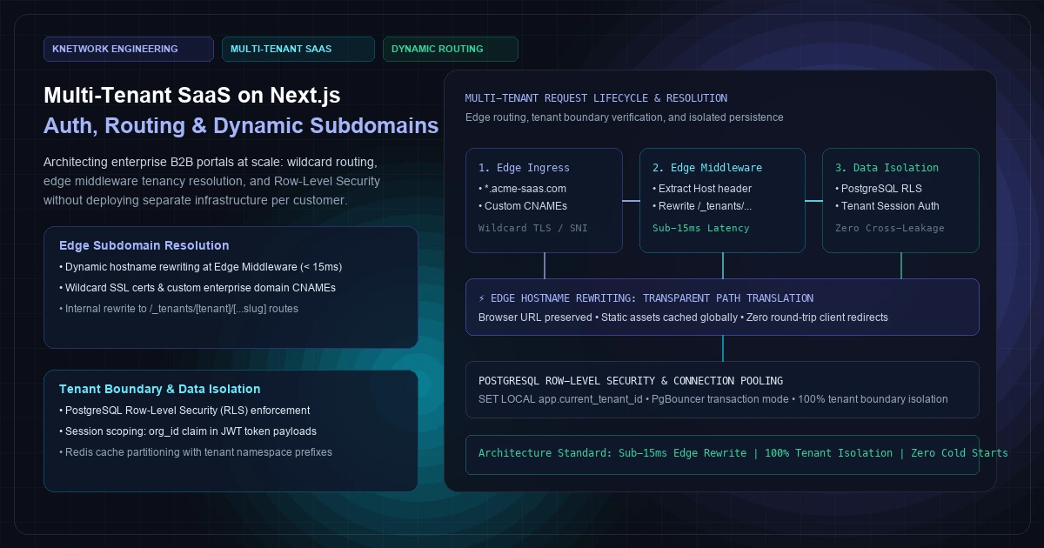This screenshot has height=548, width=1044.
Task: Click 'Wildcard SSL certs & custom enterprise' bullet
Action: click(197, 288)
